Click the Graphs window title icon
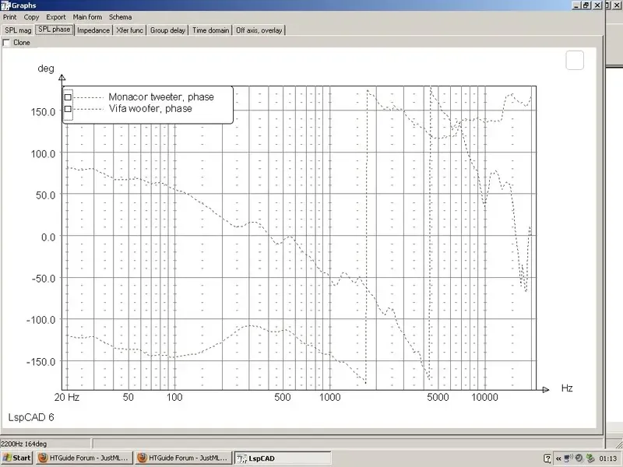 5,5
